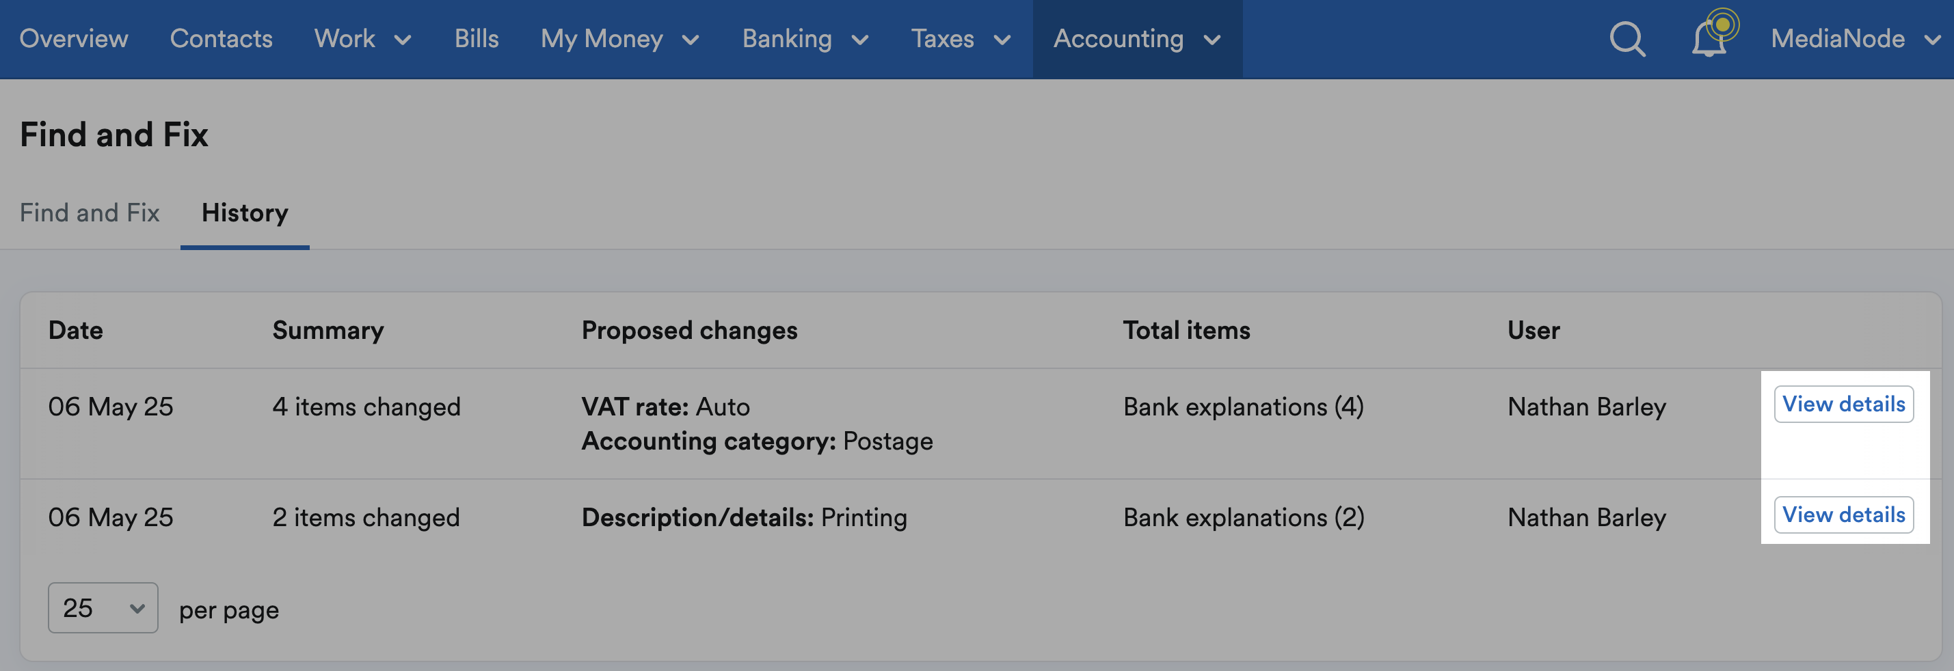Click the 'Find and Fix' page heading
This screenshot has width=1954, height=671.
pos(113,134)
